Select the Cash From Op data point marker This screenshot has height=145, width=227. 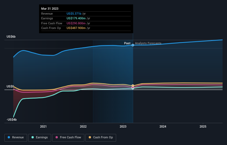click(133, 86)
